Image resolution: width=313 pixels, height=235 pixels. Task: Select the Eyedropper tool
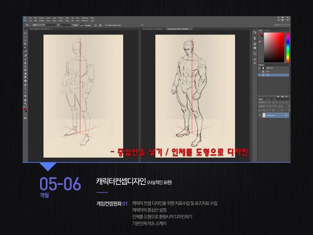(26, 51)
